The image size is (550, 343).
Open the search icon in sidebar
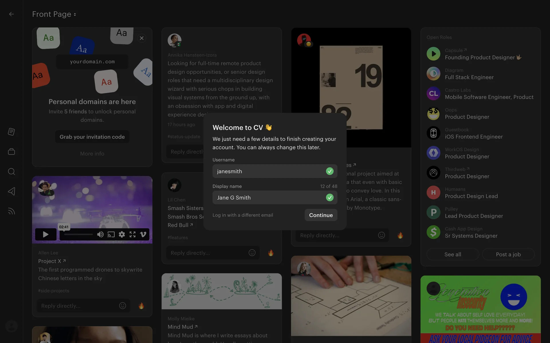(11, 171)
